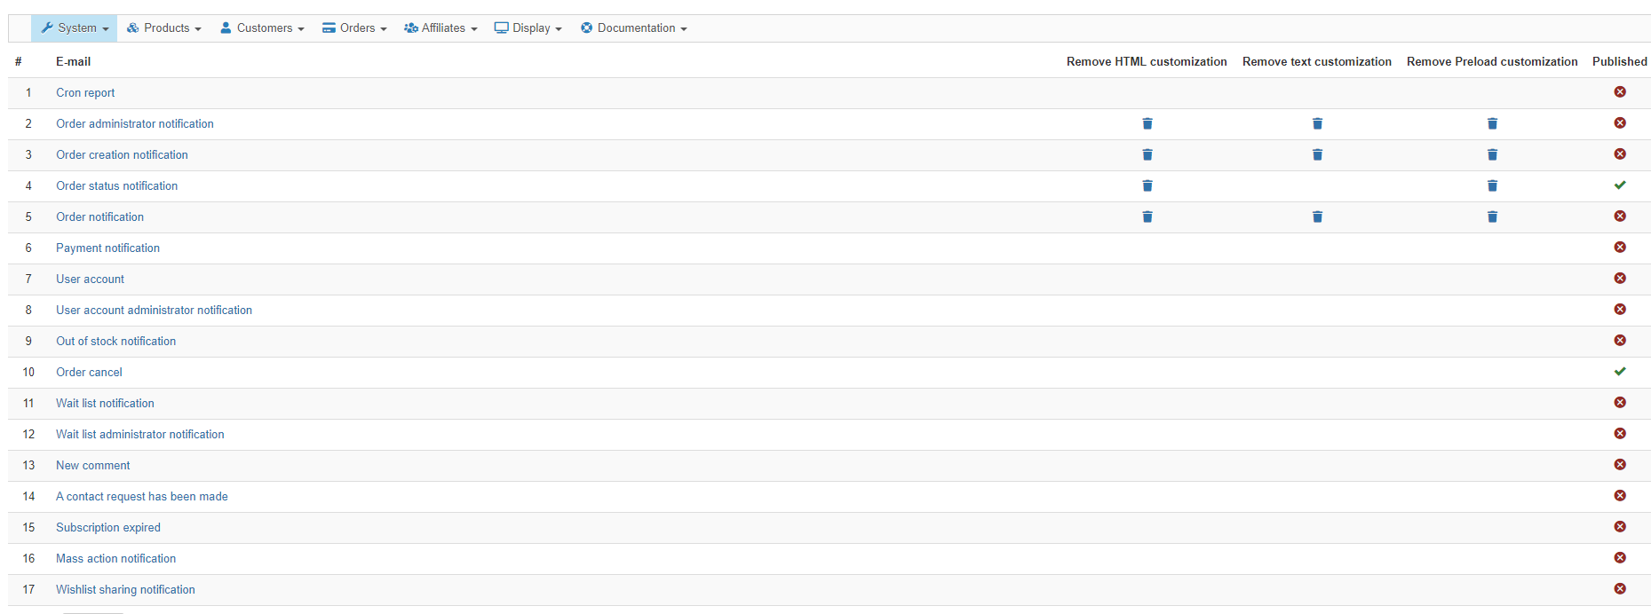Remove Preload customization for Order creation notification
Image resolution: width=1651 pixels, height=614 pixels.
coord(1492,155)
